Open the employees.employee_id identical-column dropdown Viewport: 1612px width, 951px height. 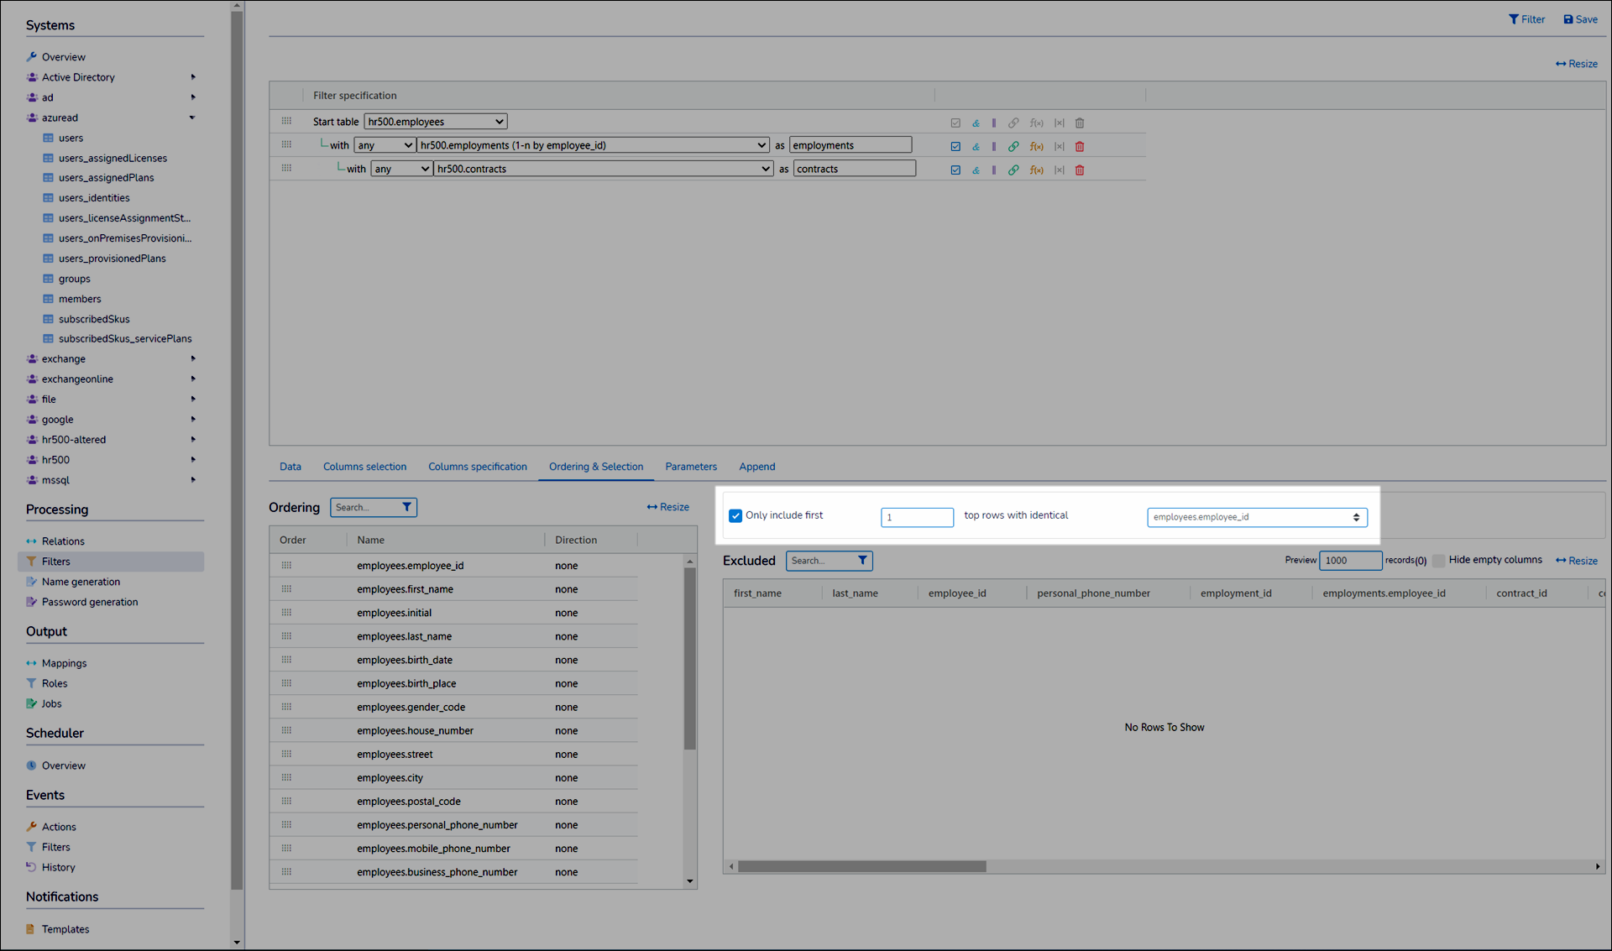coord(1256,517)
